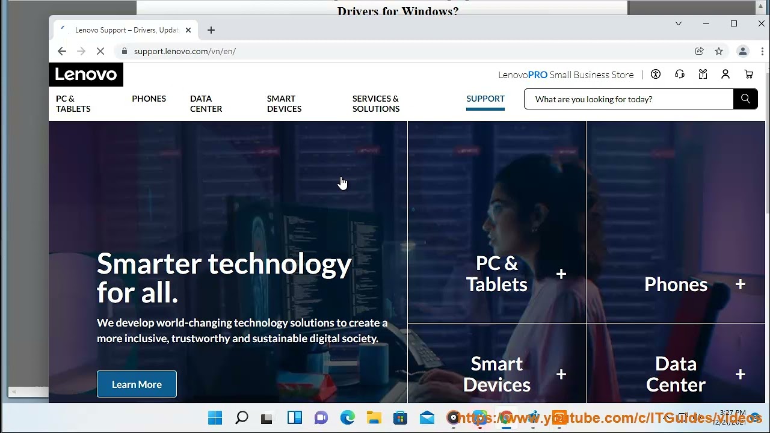Bookmark this page with the star icon
The image size is (770, 433).
tap(719, 51)
